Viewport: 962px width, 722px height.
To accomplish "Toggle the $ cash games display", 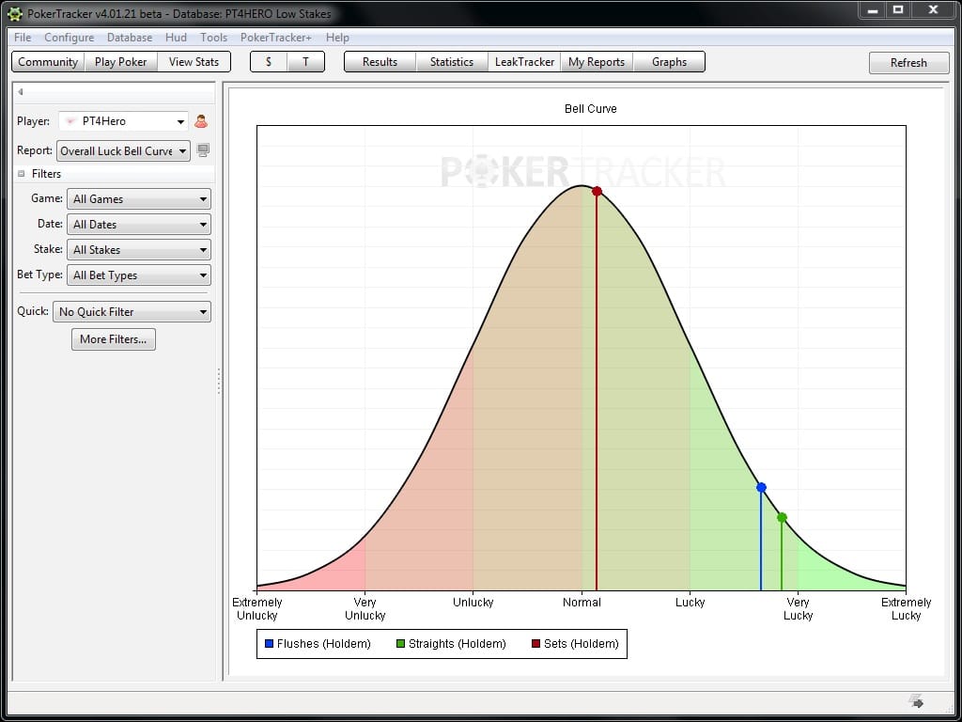I will [x=268, y=61].
